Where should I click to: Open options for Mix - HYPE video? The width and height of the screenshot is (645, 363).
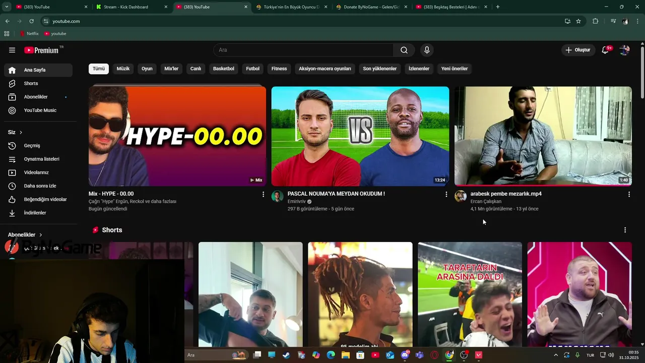click(263, 194)
